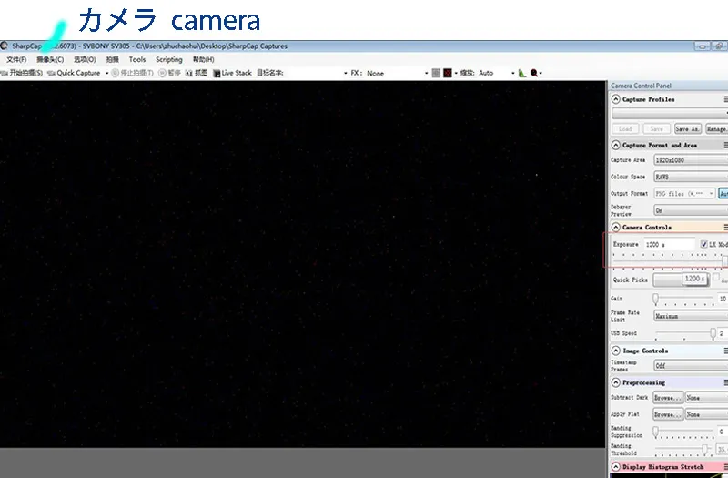Open the Tools menu
Image resolution: width=728 pixels, height=478 pixels.
click(x=136, y=59)
